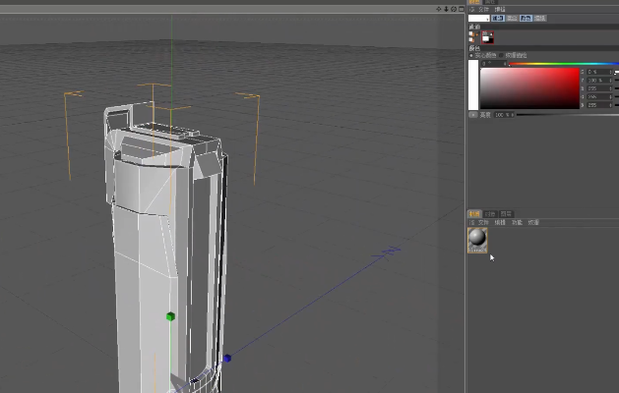The image size is (619, 393).
Task: Open the white dropdown field in color panel
Action: coord(478,18)
